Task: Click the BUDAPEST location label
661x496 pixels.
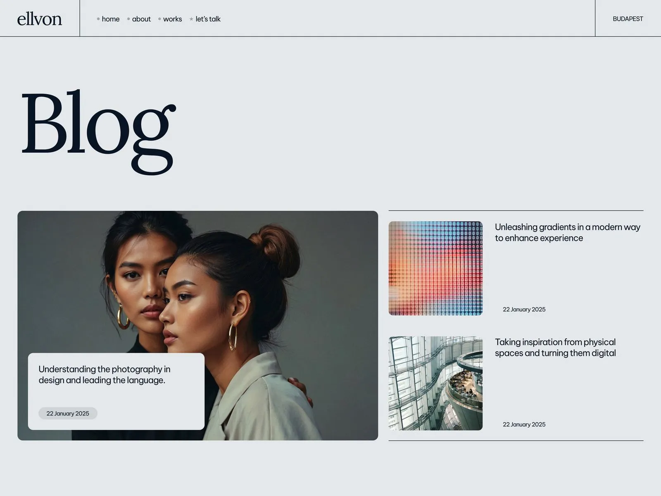Action: 628,19
